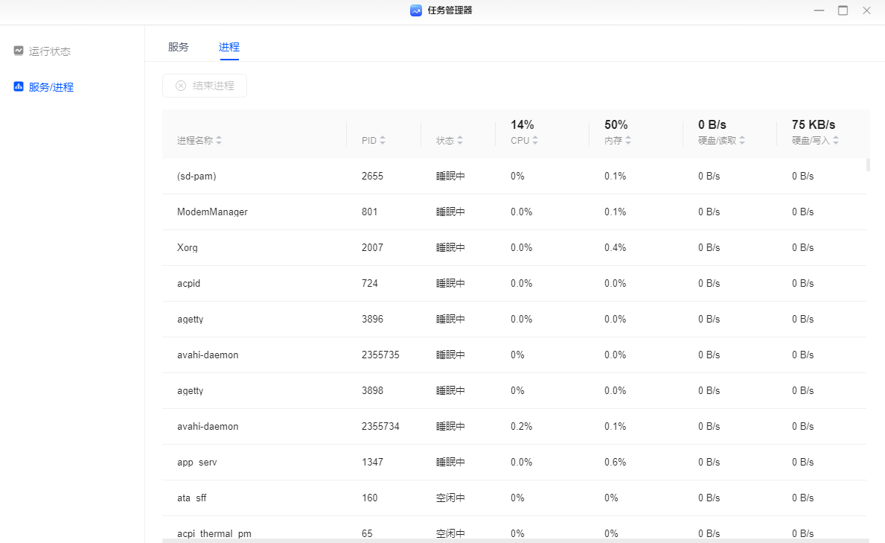This screenshot has height=543, width=885.
Task: Click the horizontal scrollbar at the table bottom
Action: 515,541
